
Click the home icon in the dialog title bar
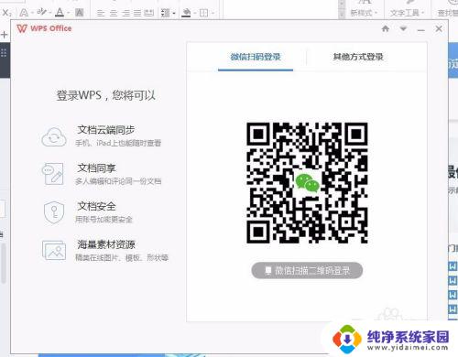coord(386,28)
